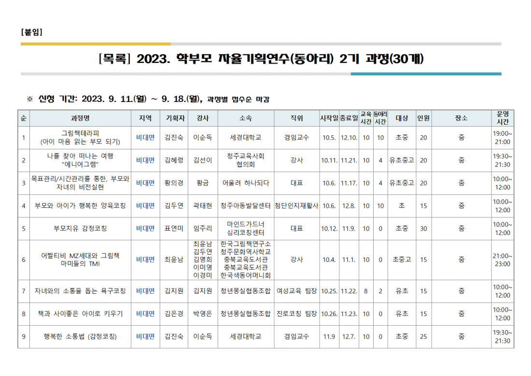Select end date 11.23.
Viewport: 531px width, 376px height.
[x=349, y=314]
